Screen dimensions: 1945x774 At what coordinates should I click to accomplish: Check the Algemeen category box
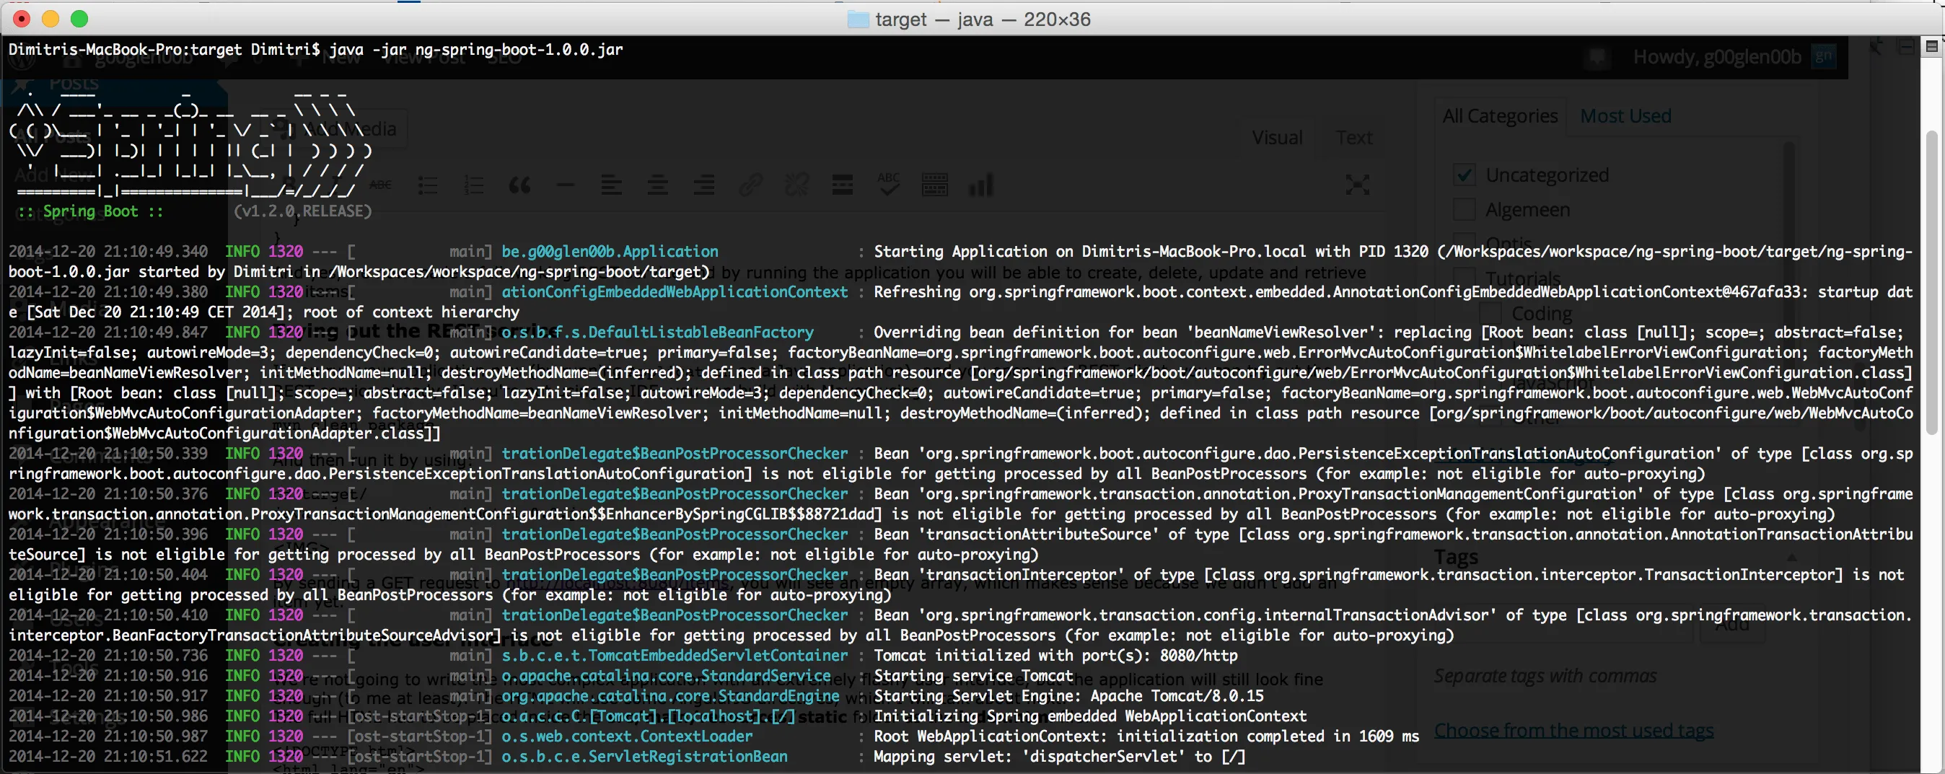pyautogui.click(x=1463, y=209)
